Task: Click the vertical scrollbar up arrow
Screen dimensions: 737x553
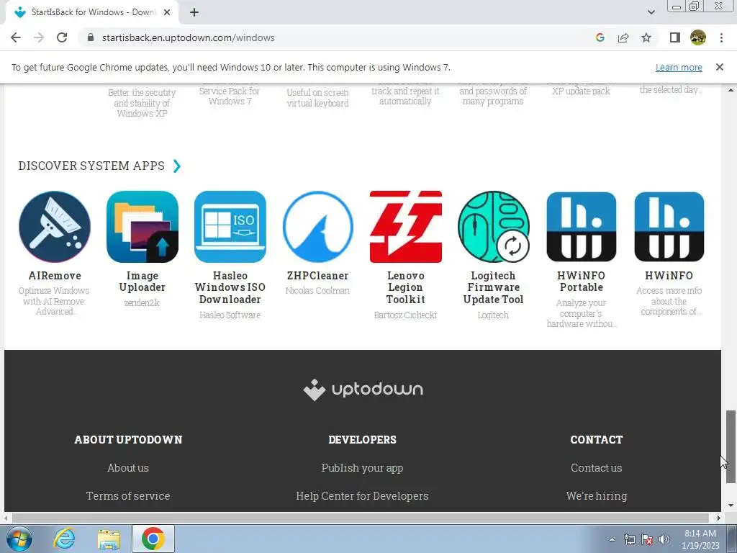Action: pos(731,90)
